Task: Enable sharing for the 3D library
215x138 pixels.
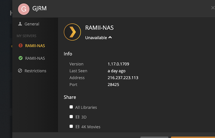Action: click(x=71, y=117)
